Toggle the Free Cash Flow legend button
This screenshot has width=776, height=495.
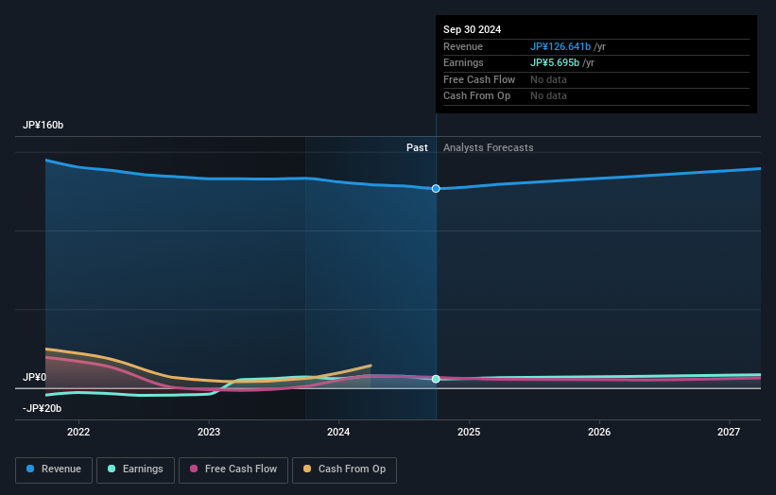(233, 469)
